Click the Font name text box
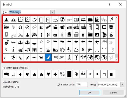The width and height of the screenshot is (127, 98). pyautogui.click(x=30, y=12)
